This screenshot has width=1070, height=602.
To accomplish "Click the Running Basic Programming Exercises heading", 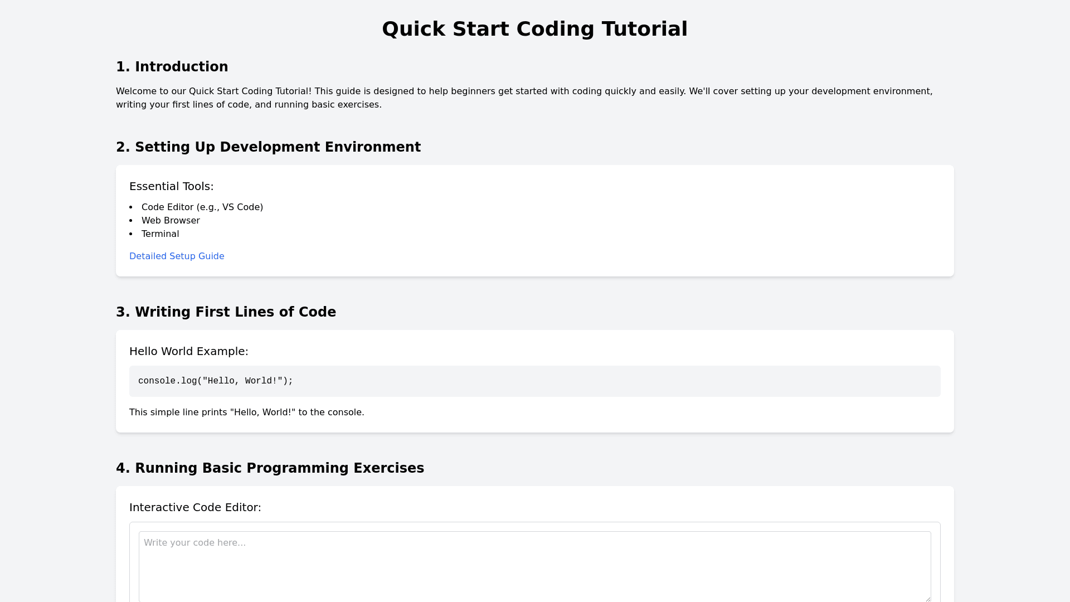I will click(x=270, y=468).
